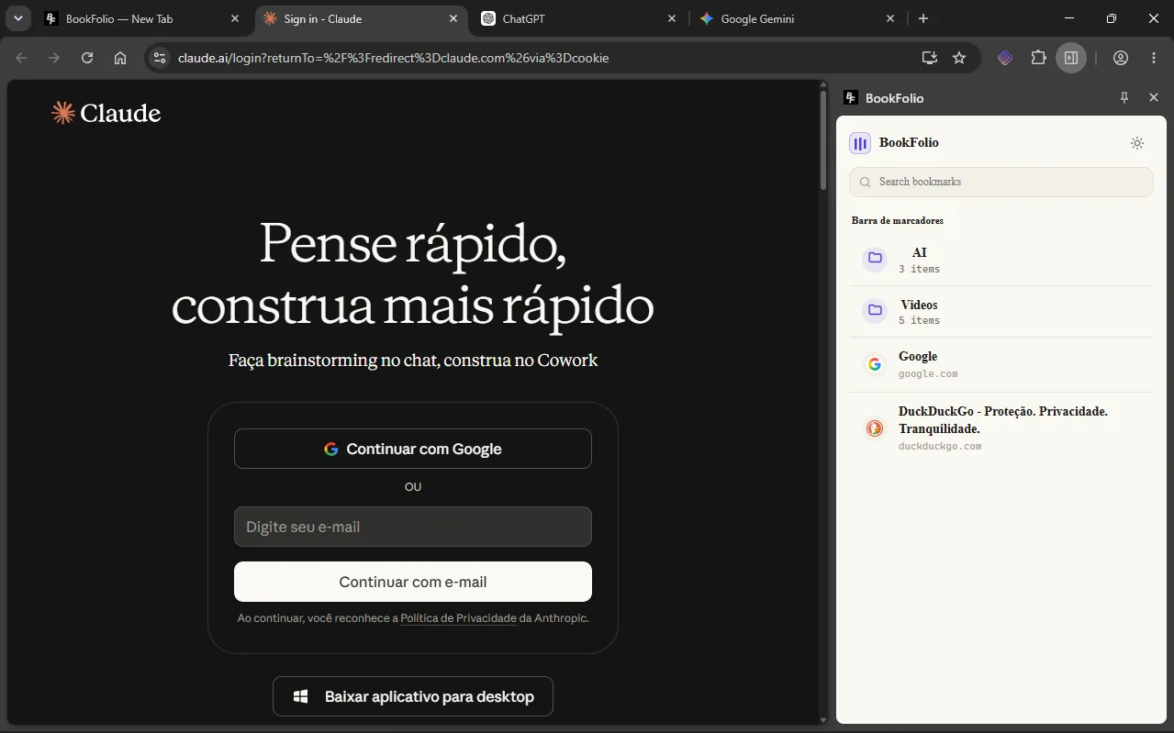
Task: Click the Google favicon in bookmarks
Action: tap(875, 364)
